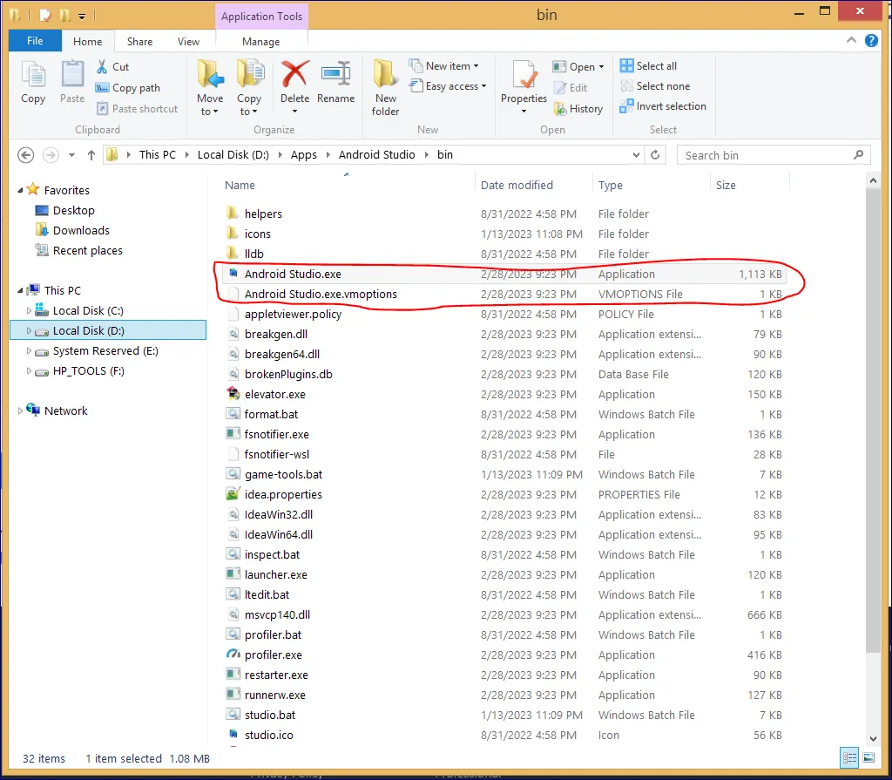Open recent locations dropdown arrow
The image size is (892, 780).
(71, 155)
